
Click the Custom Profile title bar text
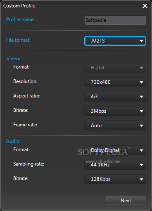19,6
